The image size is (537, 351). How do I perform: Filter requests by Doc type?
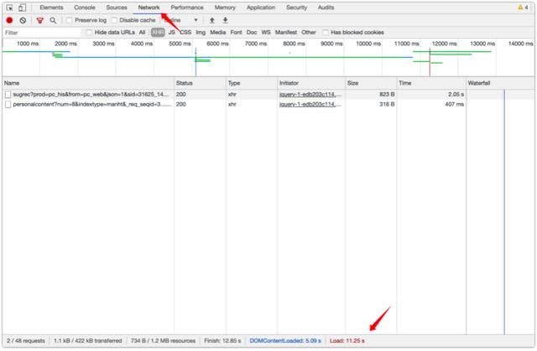[x=252, y=33]
